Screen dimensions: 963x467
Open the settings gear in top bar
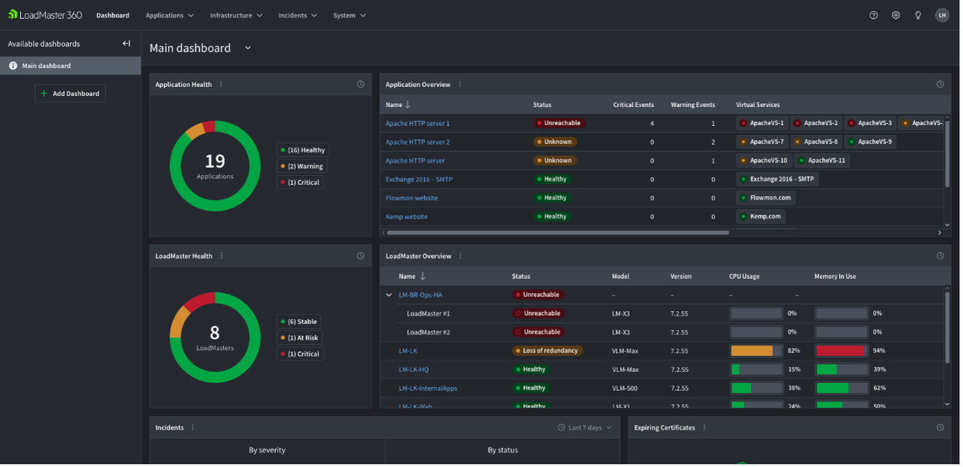click(896, 15)
